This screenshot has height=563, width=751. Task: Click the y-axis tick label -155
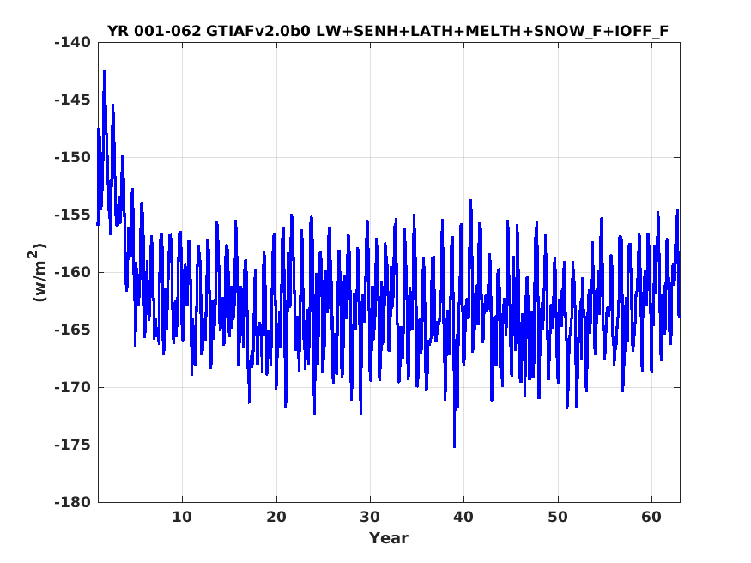point(72,215)
